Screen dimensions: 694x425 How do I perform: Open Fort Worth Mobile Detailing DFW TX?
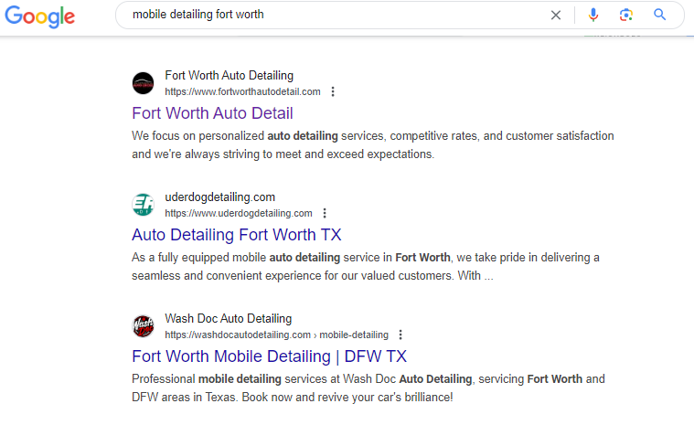pyautogui.click(x=269, y=356)
